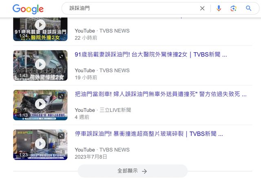The image size is (261, 182).
Task: Click the magnifier search button
Action: pyautogui.click(x=248, y=8)
